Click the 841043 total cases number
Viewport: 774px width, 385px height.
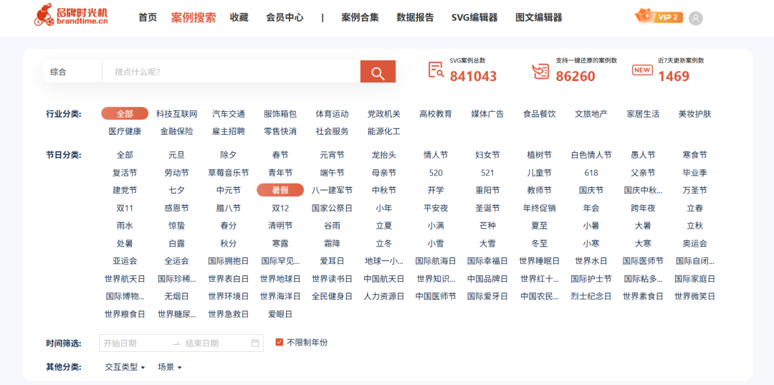coord(474,77)
